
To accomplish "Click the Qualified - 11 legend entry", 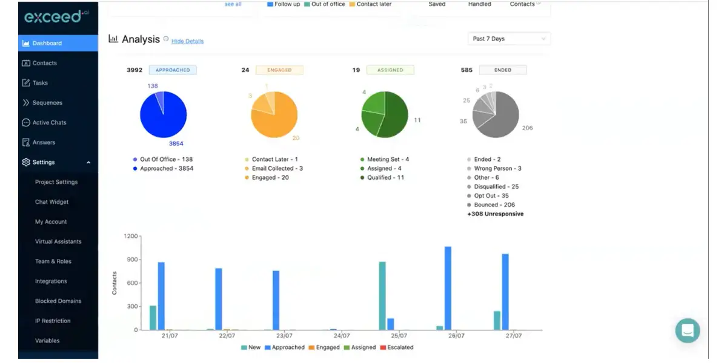I will click(x=382, y=178).
